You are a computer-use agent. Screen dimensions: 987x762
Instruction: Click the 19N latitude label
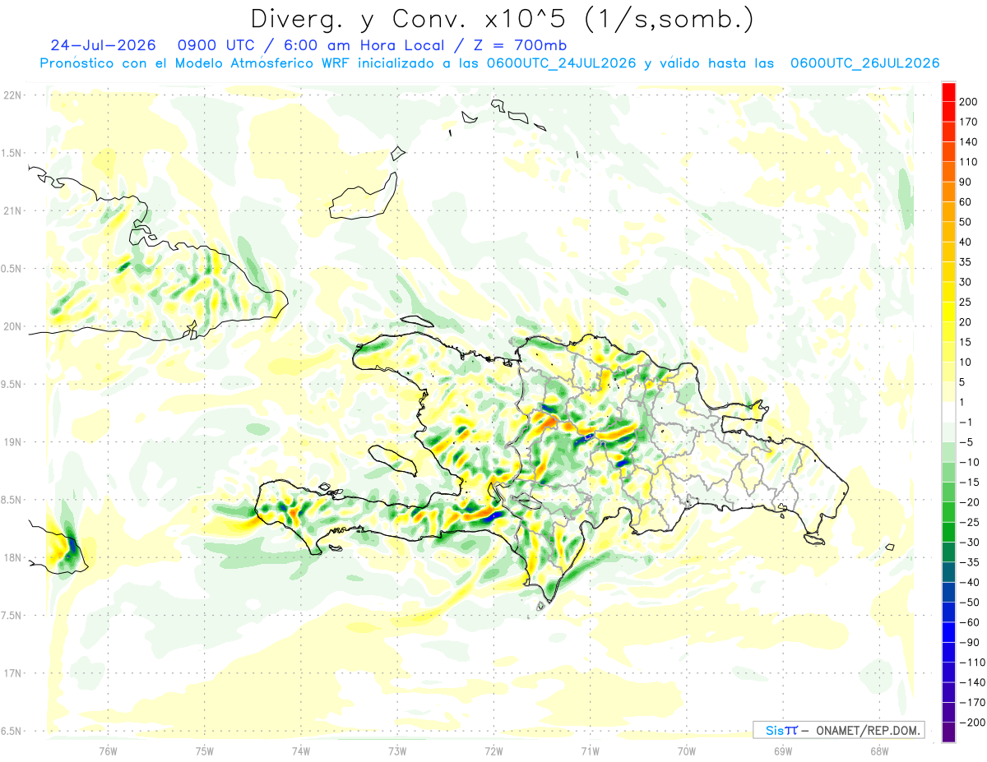tap(11, 441)
